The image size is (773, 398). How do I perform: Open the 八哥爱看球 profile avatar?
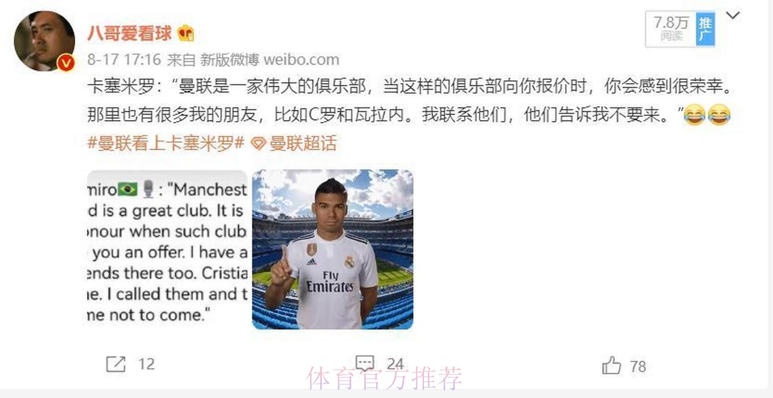[45, 41]
